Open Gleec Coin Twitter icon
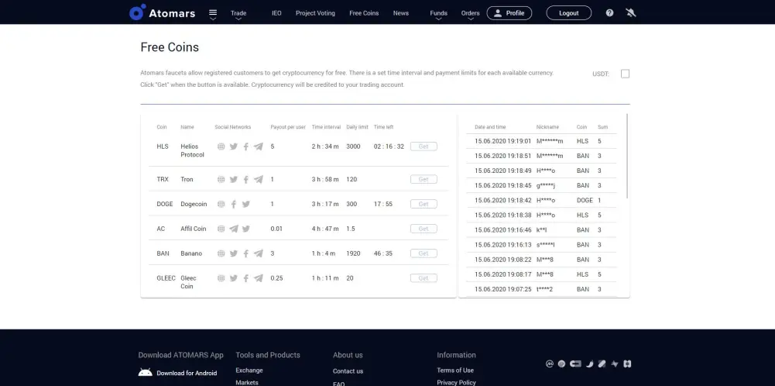Screen dimensions: 775x386 (234, 278)
